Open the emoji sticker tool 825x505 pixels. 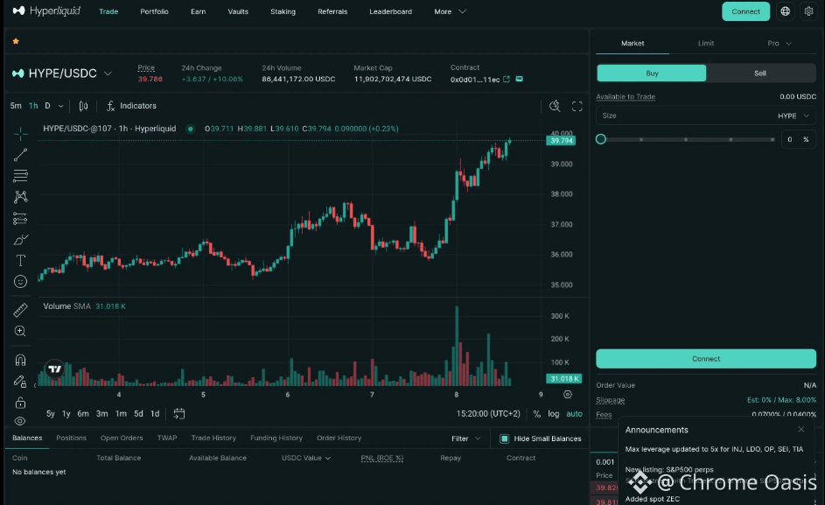coord(20,282)
